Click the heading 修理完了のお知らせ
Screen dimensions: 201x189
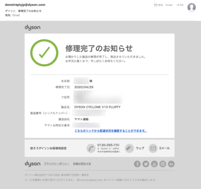point(99,48)
